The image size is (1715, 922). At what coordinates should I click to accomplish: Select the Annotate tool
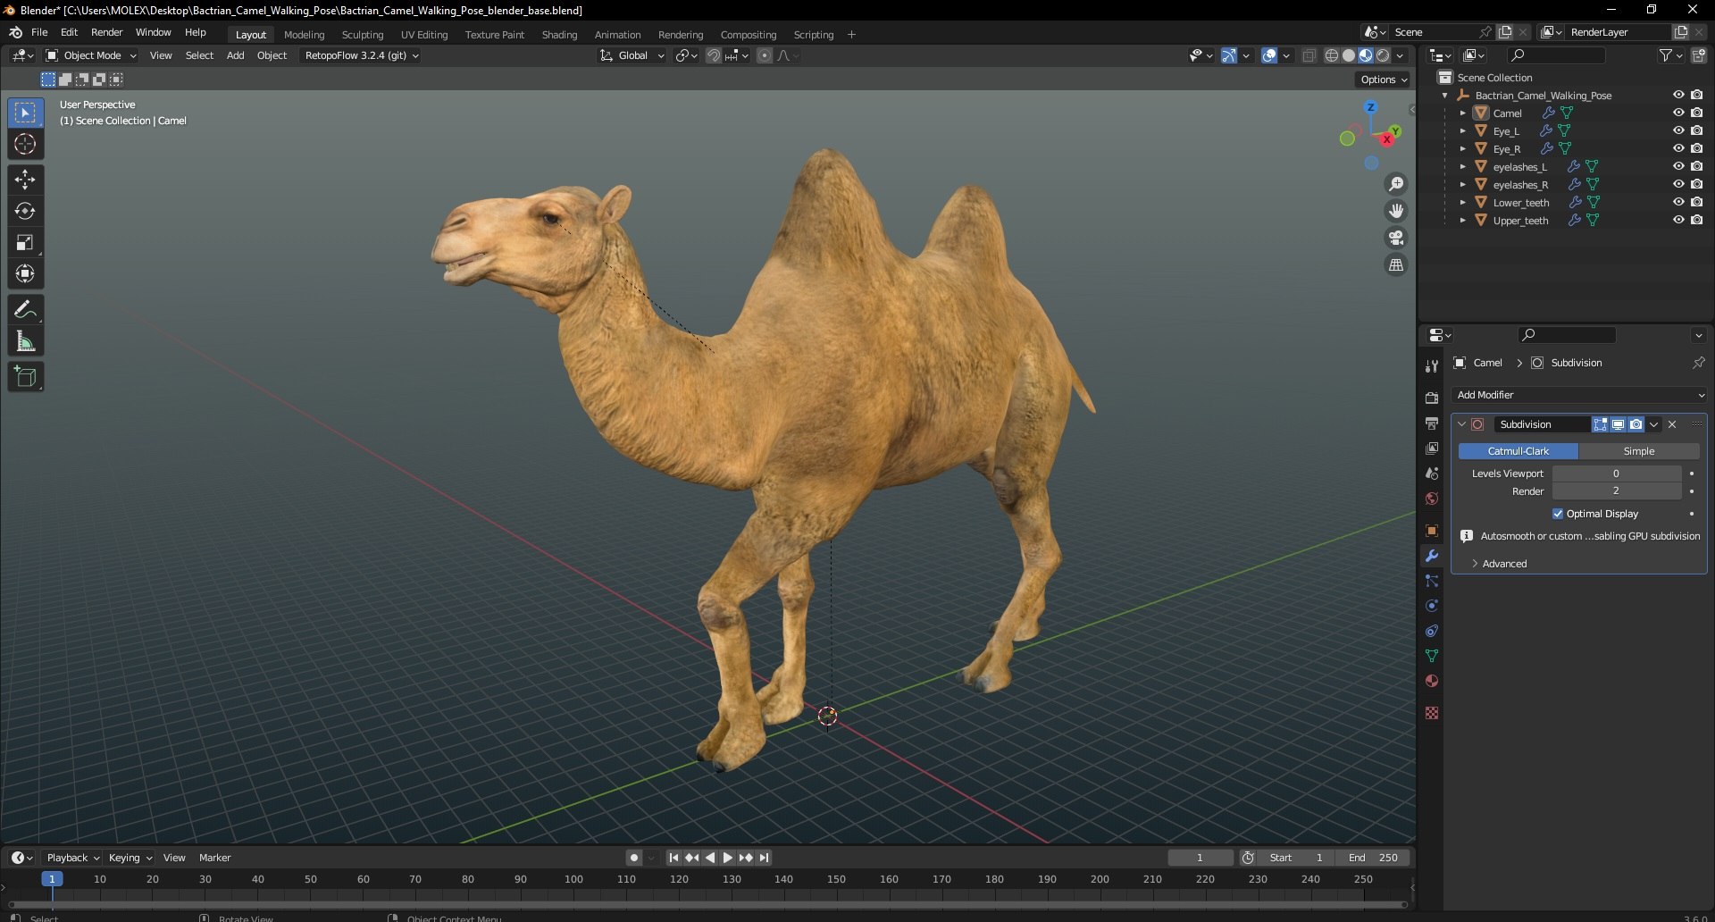[25, 310]
